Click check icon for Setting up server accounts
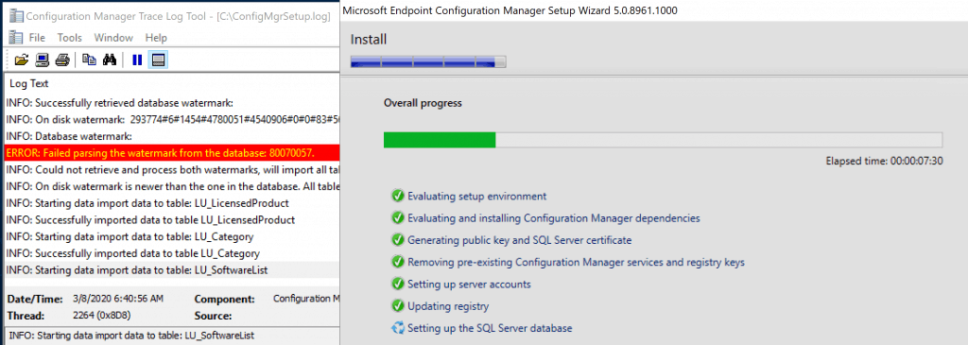This screenshot has width=968, height=345. [x=398, y=284]
